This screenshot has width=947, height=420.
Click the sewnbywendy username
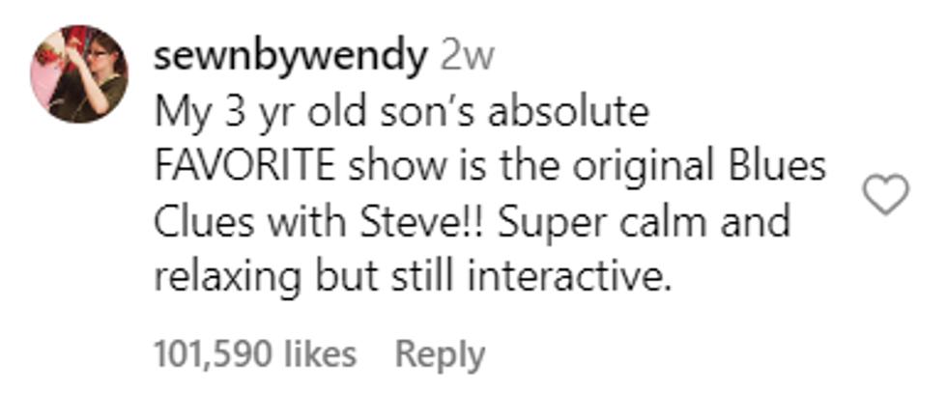click(290, 58)
